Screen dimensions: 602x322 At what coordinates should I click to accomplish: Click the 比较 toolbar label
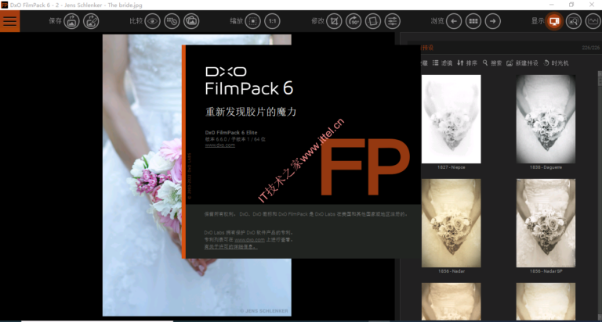coord(136,21)
